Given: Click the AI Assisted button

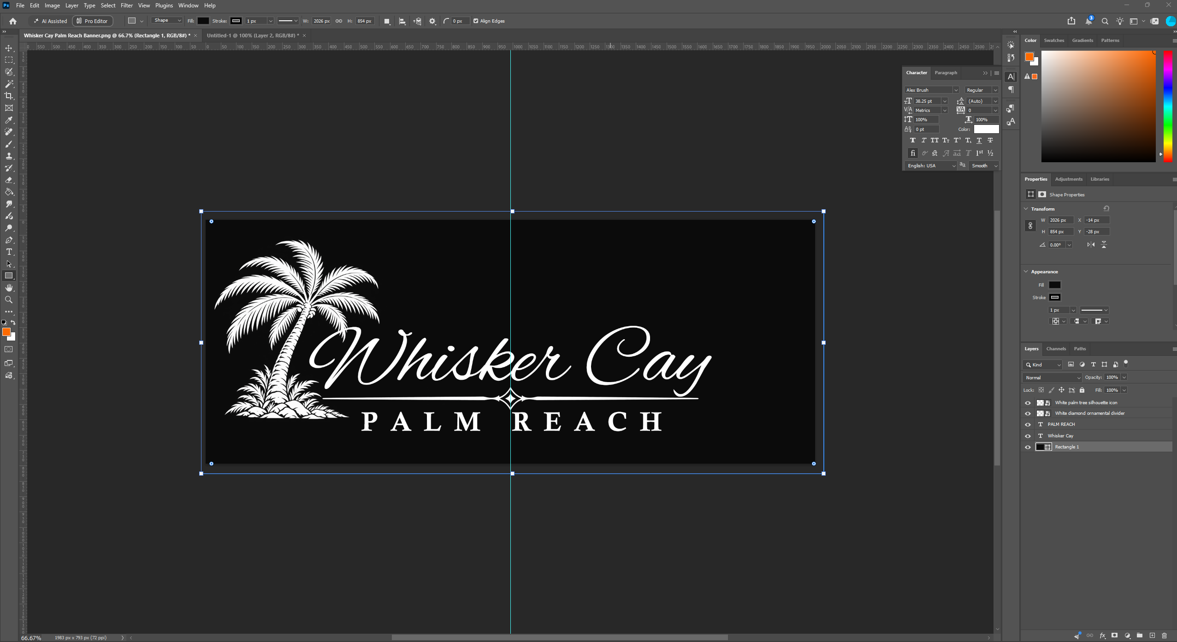Looking at the screenshot, I should [x=50, y=21].
